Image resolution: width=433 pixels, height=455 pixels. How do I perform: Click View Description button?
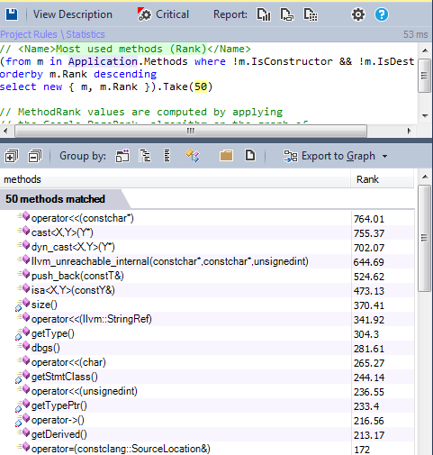tap(73, 14)
